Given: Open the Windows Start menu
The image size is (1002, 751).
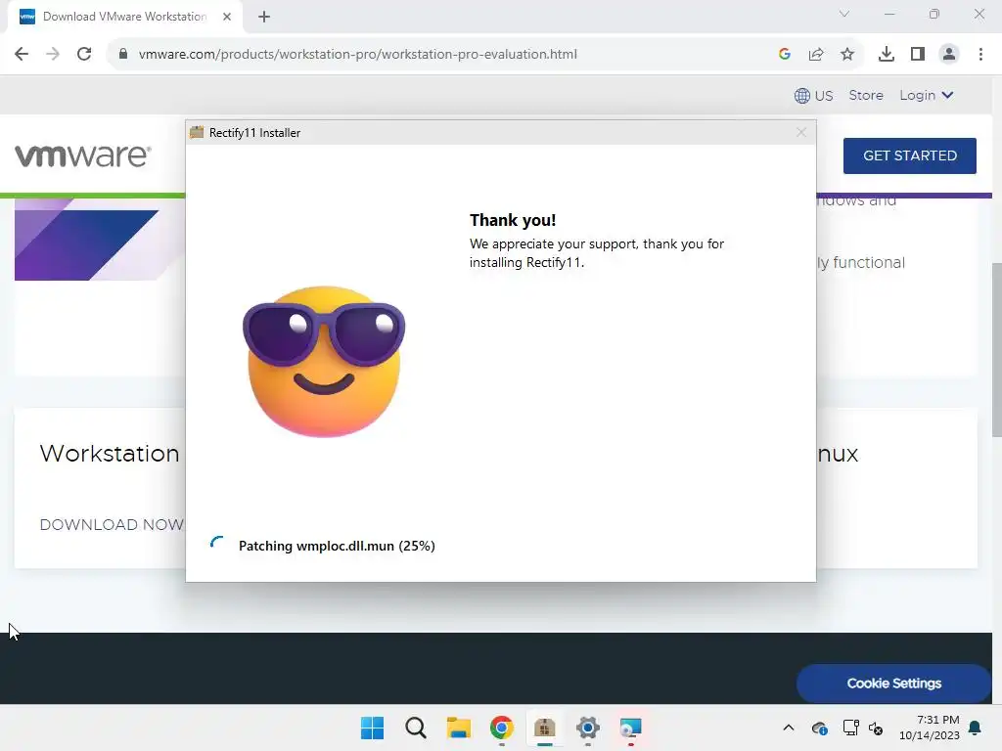Looking at the screenshot, I should [373, 728].
